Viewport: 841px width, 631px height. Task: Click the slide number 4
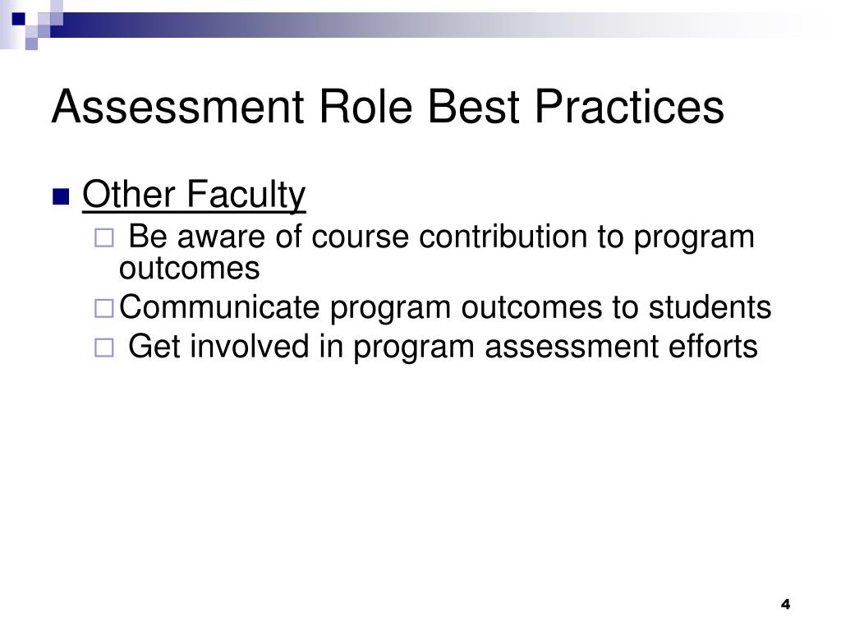[x=786, y=604]
